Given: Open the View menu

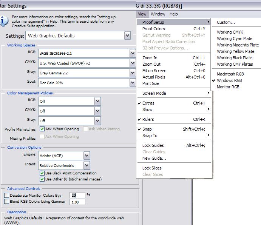Looking at the screenshot, I should 142,14.
